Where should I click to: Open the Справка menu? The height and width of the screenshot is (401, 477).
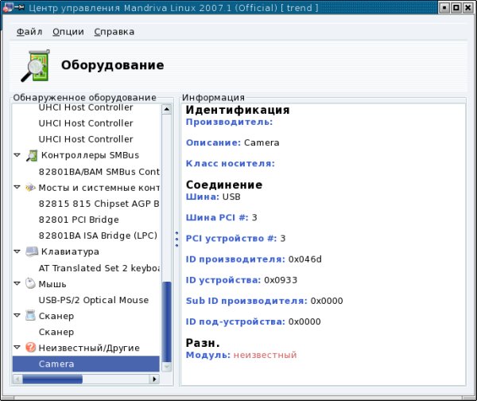pyautogui.click(x=114, y=32)
